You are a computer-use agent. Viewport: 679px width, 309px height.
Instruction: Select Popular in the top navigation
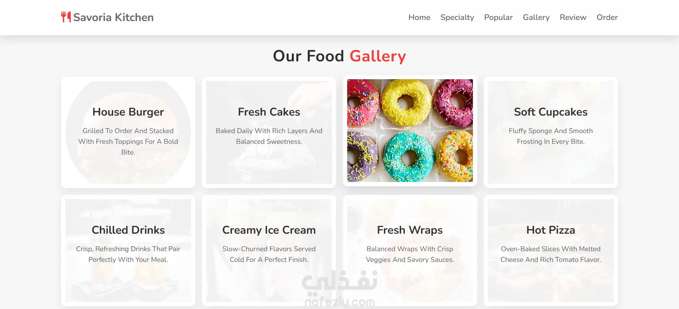point(498,17)
